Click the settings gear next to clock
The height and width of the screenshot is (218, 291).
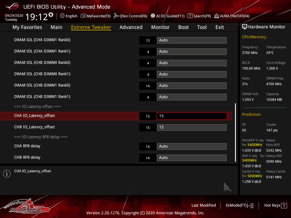[x=51, y=14]
